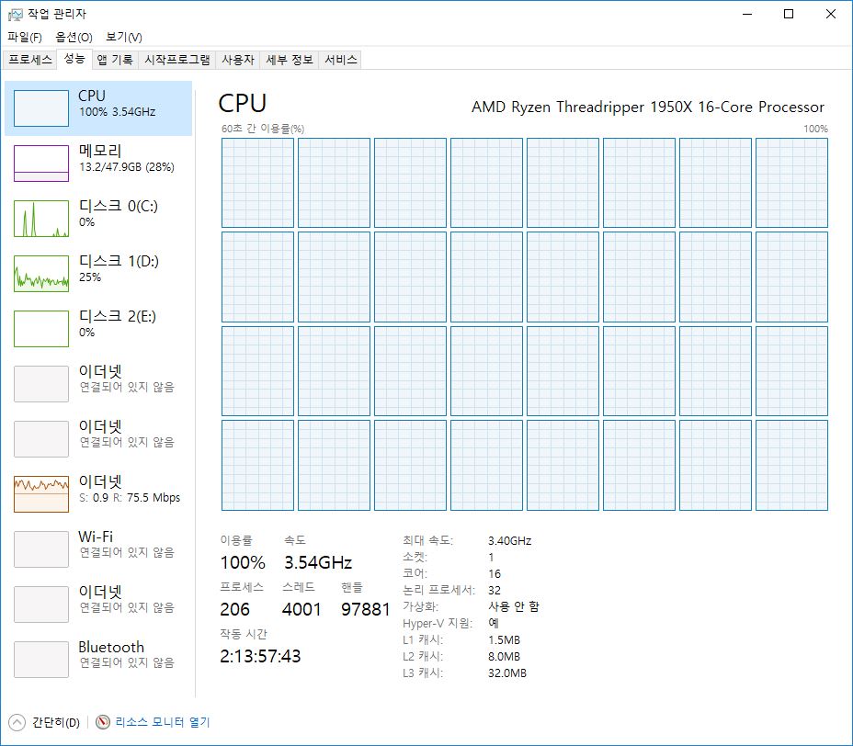Click the 60초 간 이용률(%) graph label

263,129
